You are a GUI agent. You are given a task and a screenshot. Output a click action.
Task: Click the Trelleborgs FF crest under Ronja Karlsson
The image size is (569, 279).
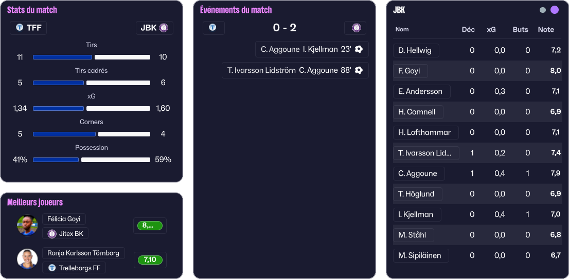point(52,268)
